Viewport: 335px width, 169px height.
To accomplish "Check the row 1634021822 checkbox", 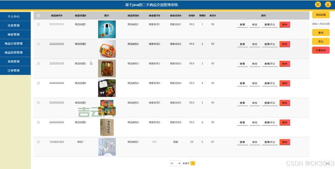I will point(39,142).
